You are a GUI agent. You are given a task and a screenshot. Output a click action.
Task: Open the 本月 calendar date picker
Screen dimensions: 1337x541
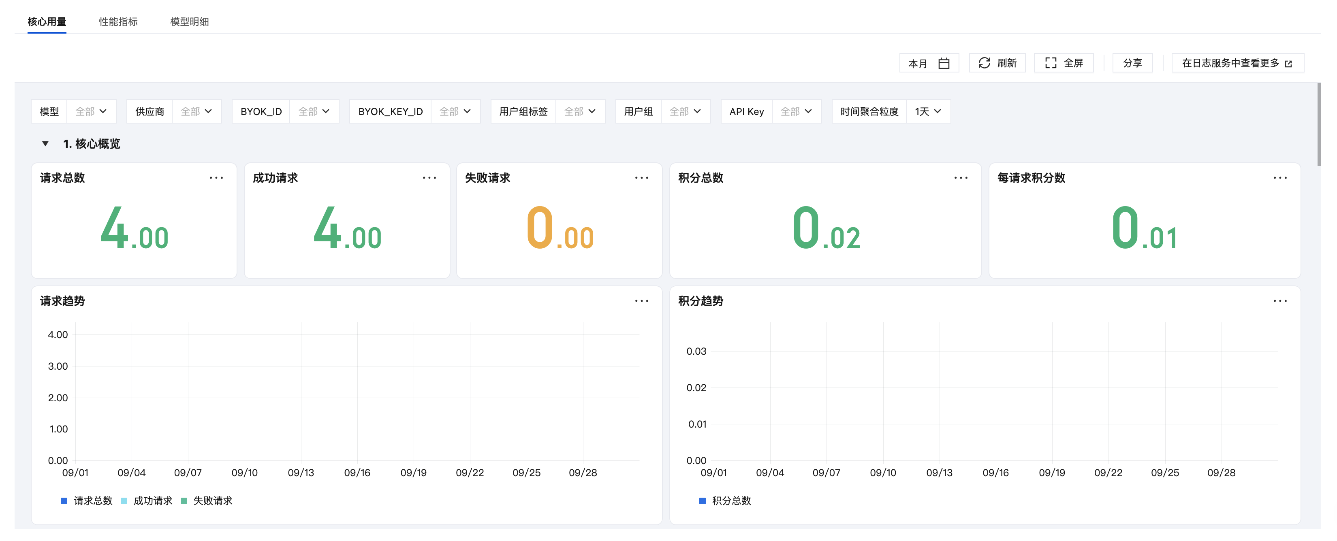929,63
